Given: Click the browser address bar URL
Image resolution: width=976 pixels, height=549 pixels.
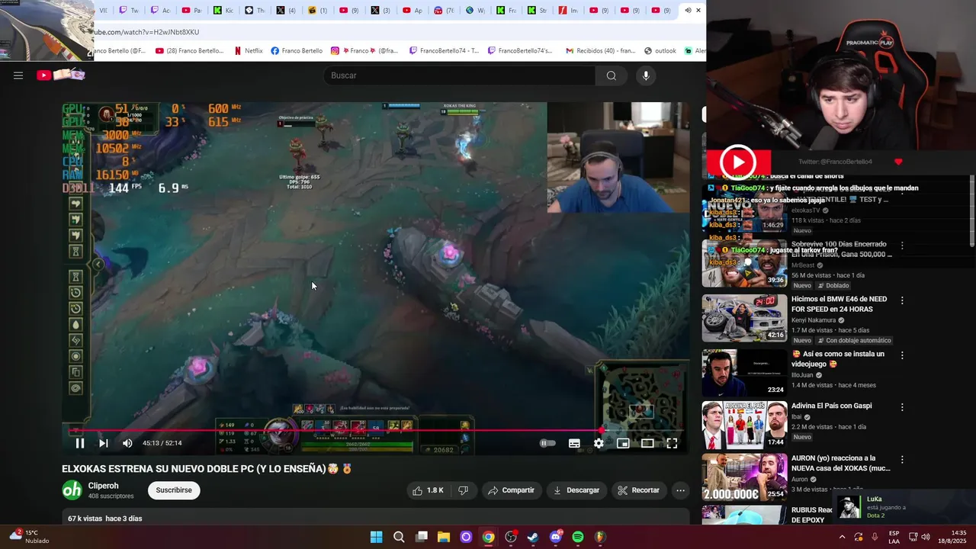Looking at the screenshot, I should tap(145, 32).
